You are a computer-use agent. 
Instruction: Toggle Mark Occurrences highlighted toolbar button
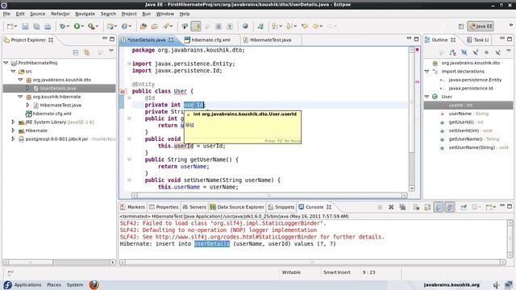196,27
